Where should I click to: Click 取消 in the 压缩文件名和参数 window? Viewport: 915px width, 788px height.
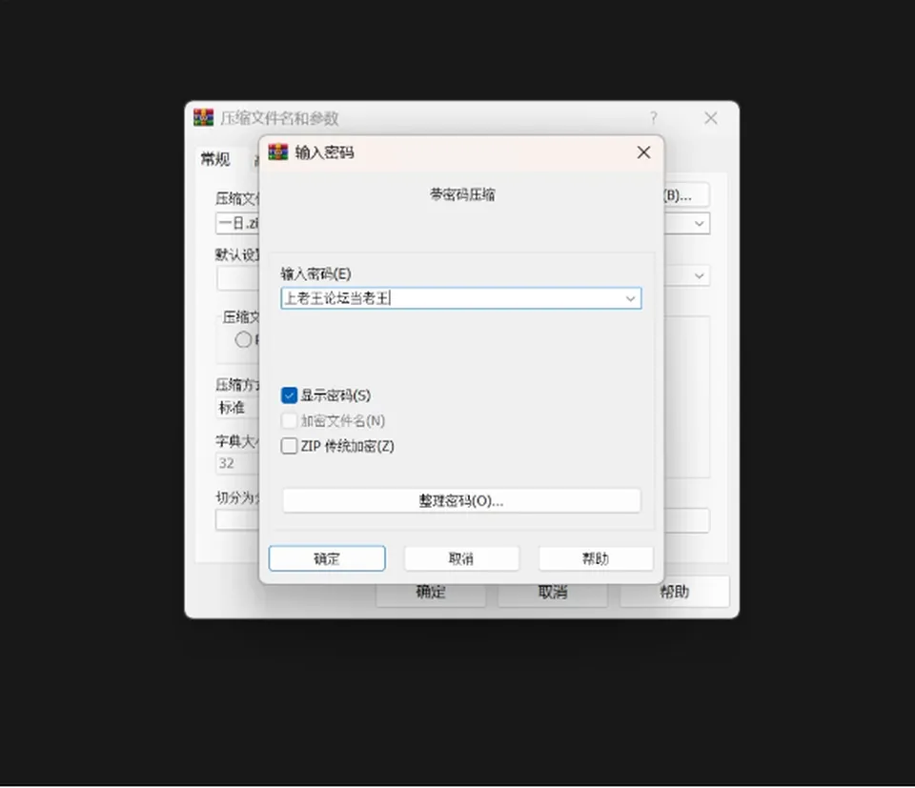click(x=553, y=593)
